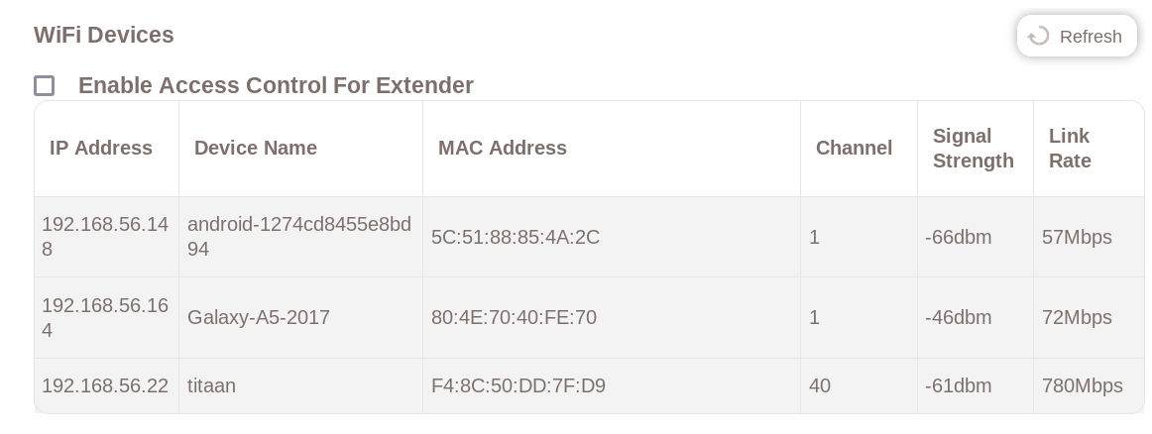
Task: Click the MAC Address column header
Action: coord(503,148)
